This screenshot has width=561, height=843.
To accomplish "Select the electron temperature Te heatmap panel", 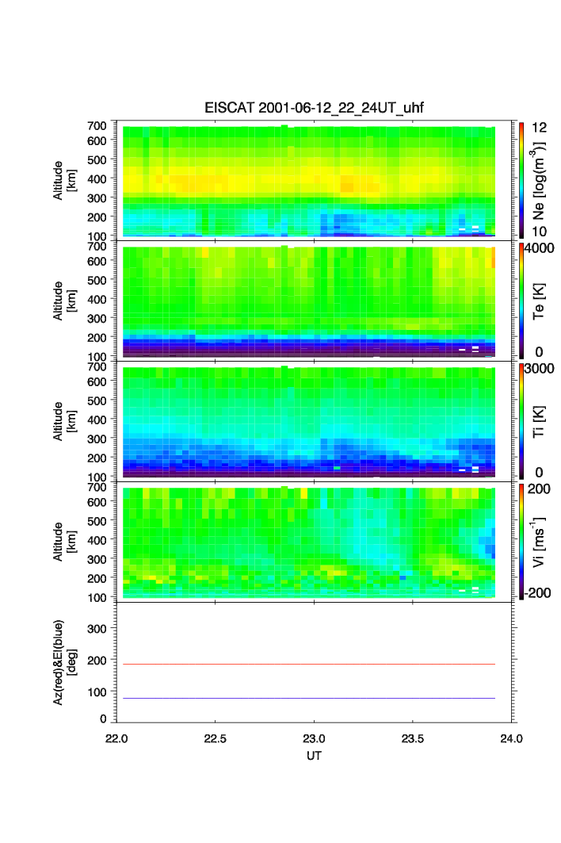I will tap(309, 301).
